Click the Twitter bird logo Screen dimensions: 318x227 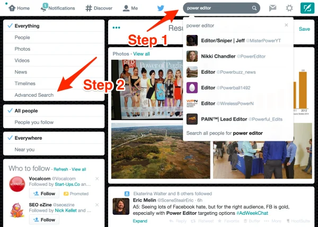161,8
